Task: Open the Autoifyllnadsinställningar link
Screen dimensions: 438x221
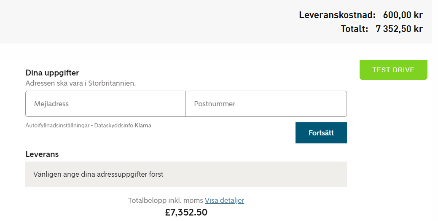Action: [x=57, y=126]
